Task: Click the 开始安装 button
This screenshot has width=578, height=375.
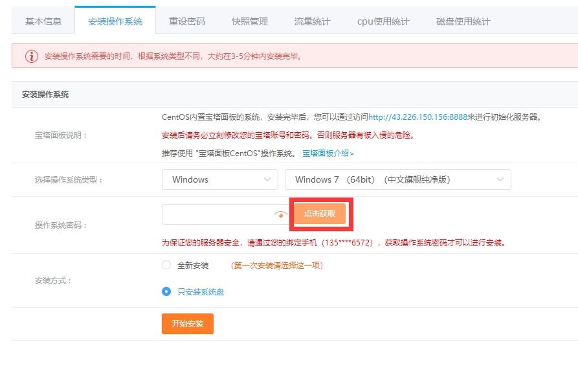Action: (188, 324)
